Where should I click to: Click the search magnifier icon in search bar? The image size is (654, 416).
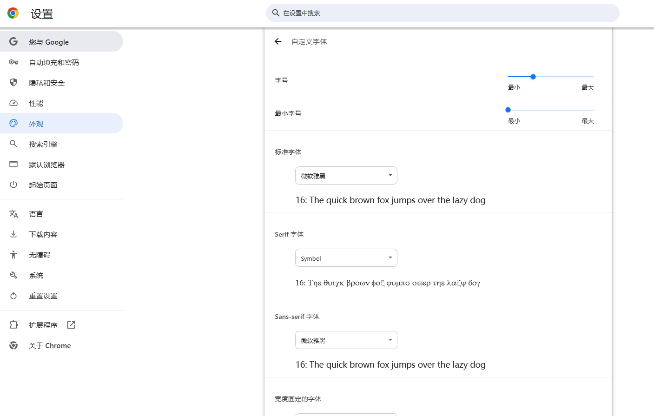[276, 13]
